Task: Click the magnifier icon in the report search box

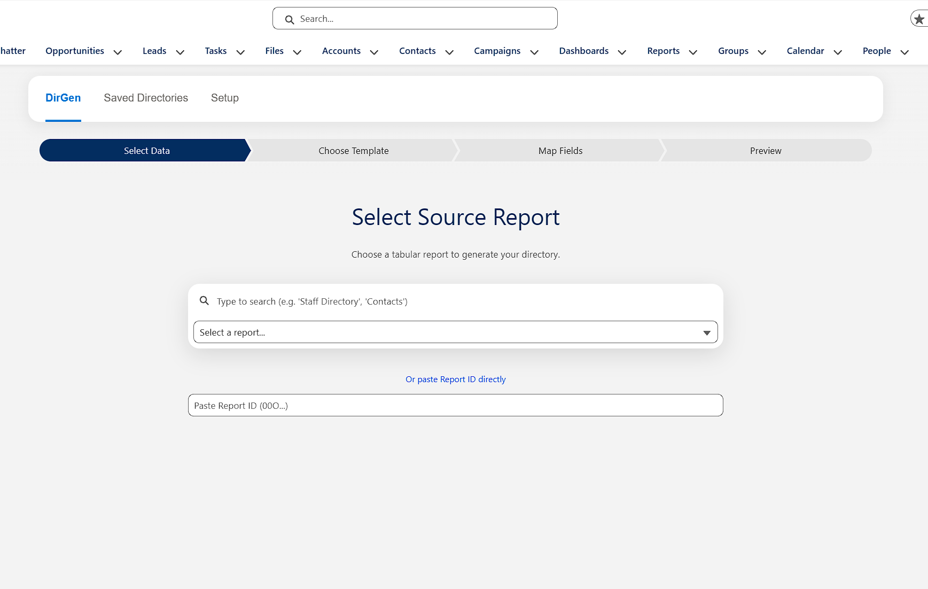Action: coord(205,301)
